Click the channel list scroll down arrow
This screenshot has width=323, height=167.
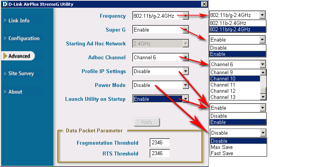click(263, 97)
